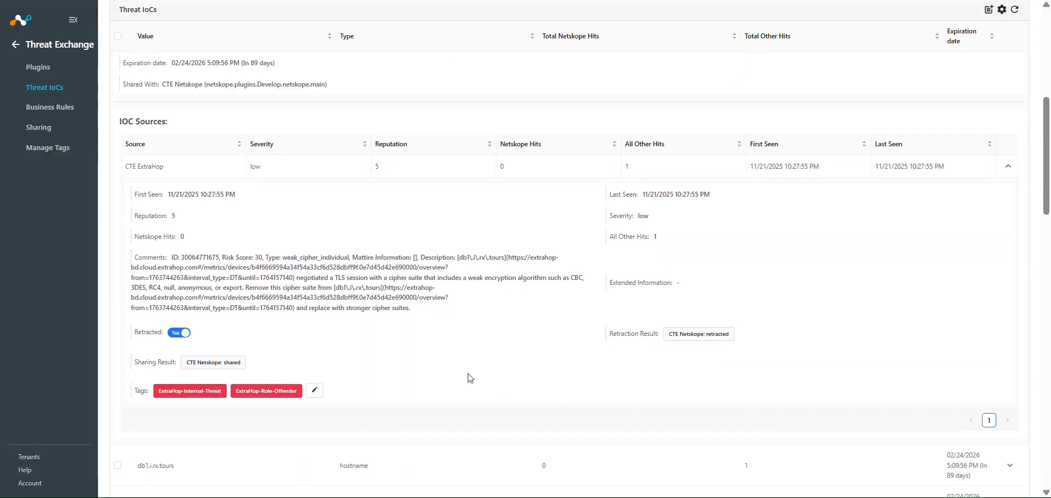Viewport: 1051px width, 498px height.
Task: Open the Tenants page
Action: point(29,457)
